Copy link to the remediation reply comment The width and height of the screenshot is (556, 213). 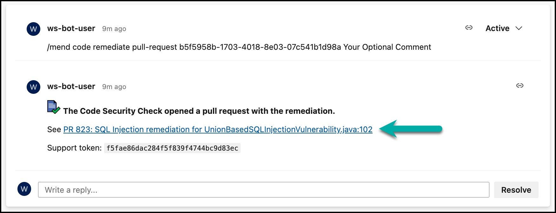[x=520, y=86]
